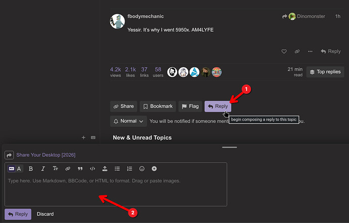Like fbodymechanic's post with heart icon
Viewport: 349px width, 223px height.
pos(284,51)
